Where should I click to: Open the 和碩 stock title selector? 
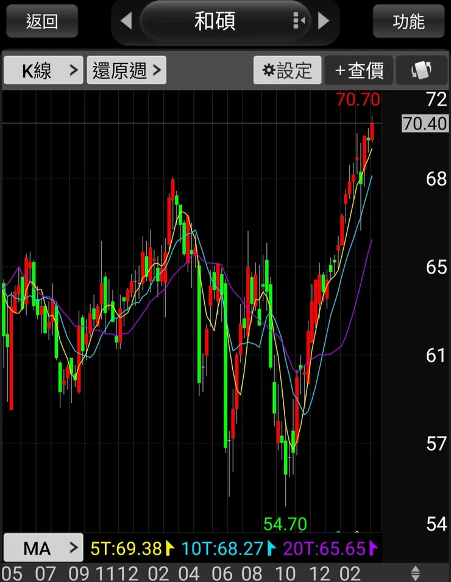225,21
